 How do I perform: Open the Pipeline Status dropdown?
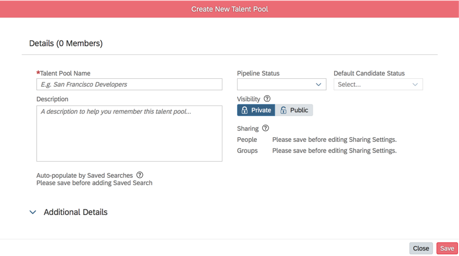pos(281,84)
